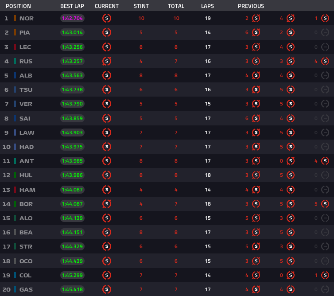Select driver name ALO
The height and width of the screenshot is (296, 334).
pos(26,218)
